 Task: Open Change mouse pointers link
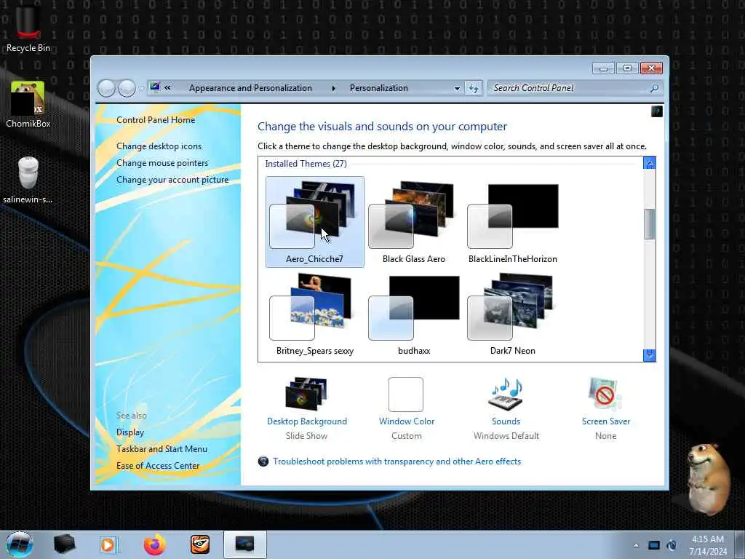point(162,162)
